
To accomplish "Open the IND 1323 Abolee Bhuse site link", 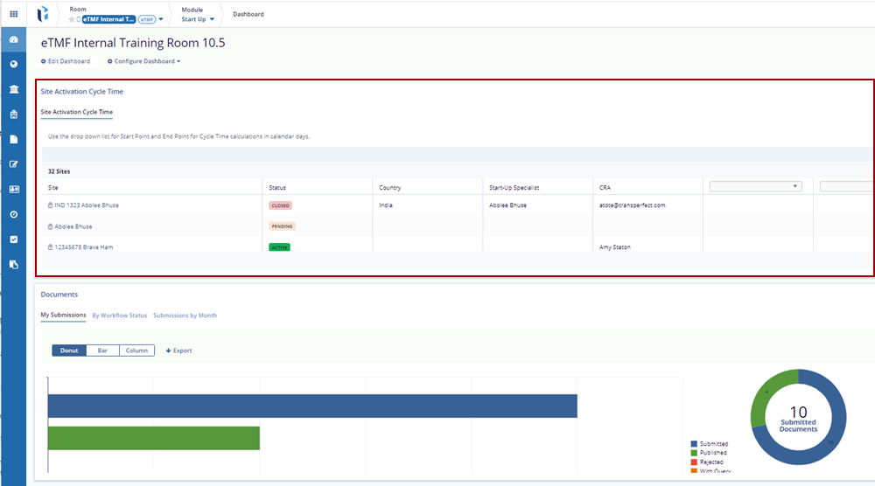I will coord(86,205).
